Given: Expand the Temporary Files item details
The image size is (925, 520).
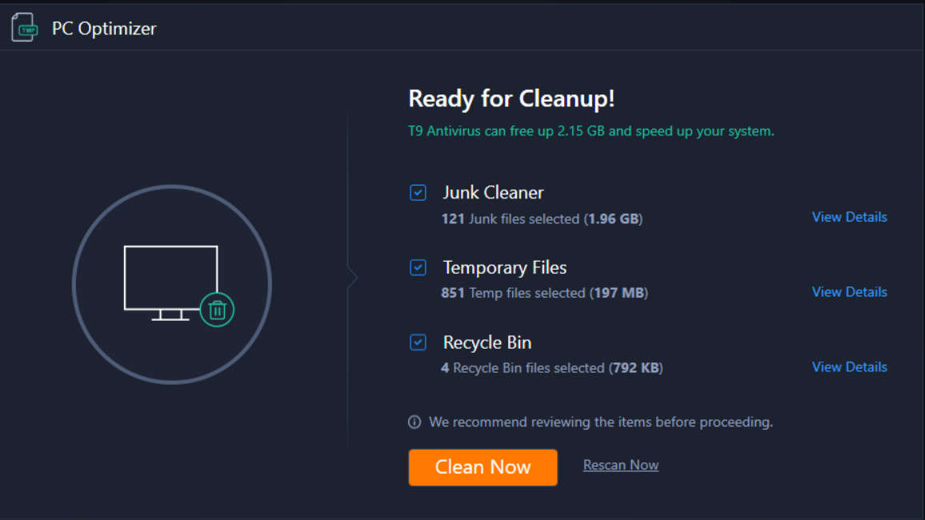Looking at the screenshot, I should 849,291.
